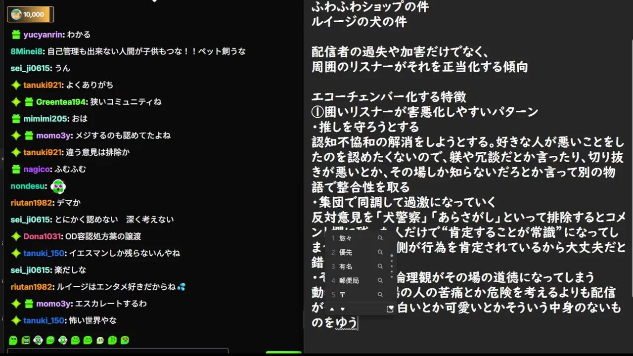The image size is (633, 356).
Task: Click the gift badge next to Greentea194
Action: point(29,102)
